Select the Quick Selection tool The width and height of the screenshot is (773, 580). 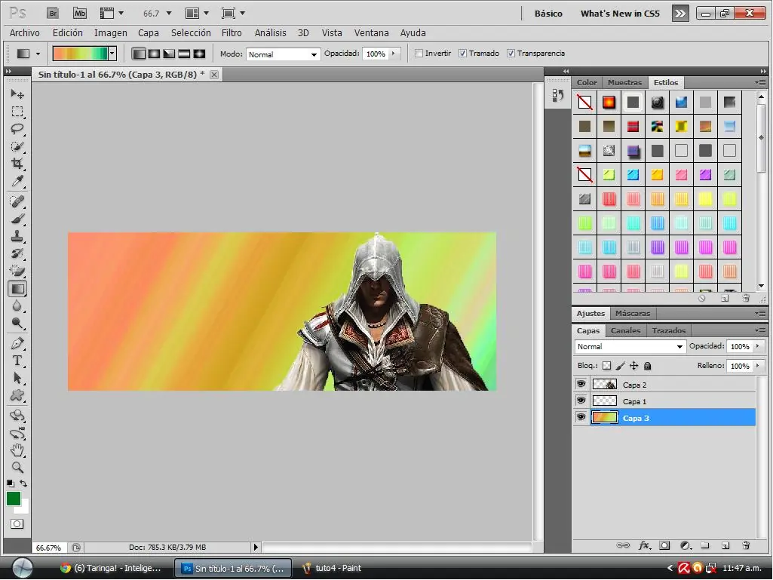(17, 146)
